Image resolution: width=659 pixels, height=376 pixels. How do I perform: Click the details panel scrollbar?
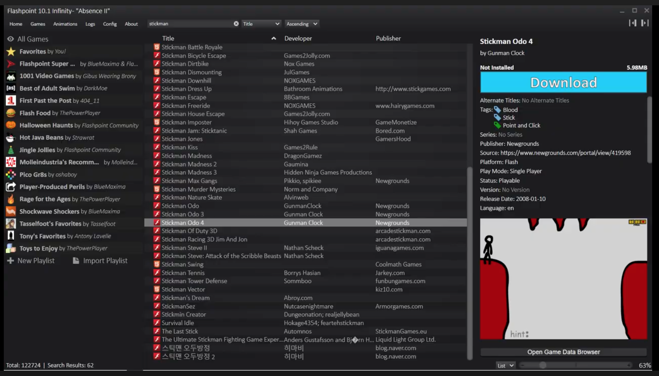(649, 130)
